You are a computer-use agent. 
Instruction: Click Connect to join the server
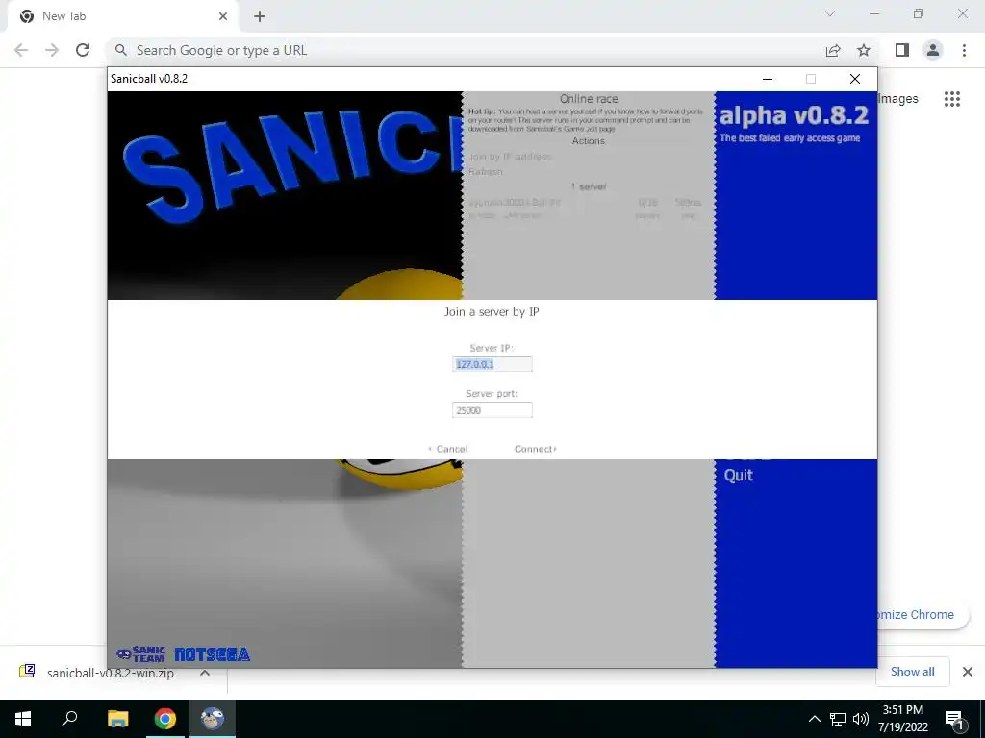tap(535, 449)
